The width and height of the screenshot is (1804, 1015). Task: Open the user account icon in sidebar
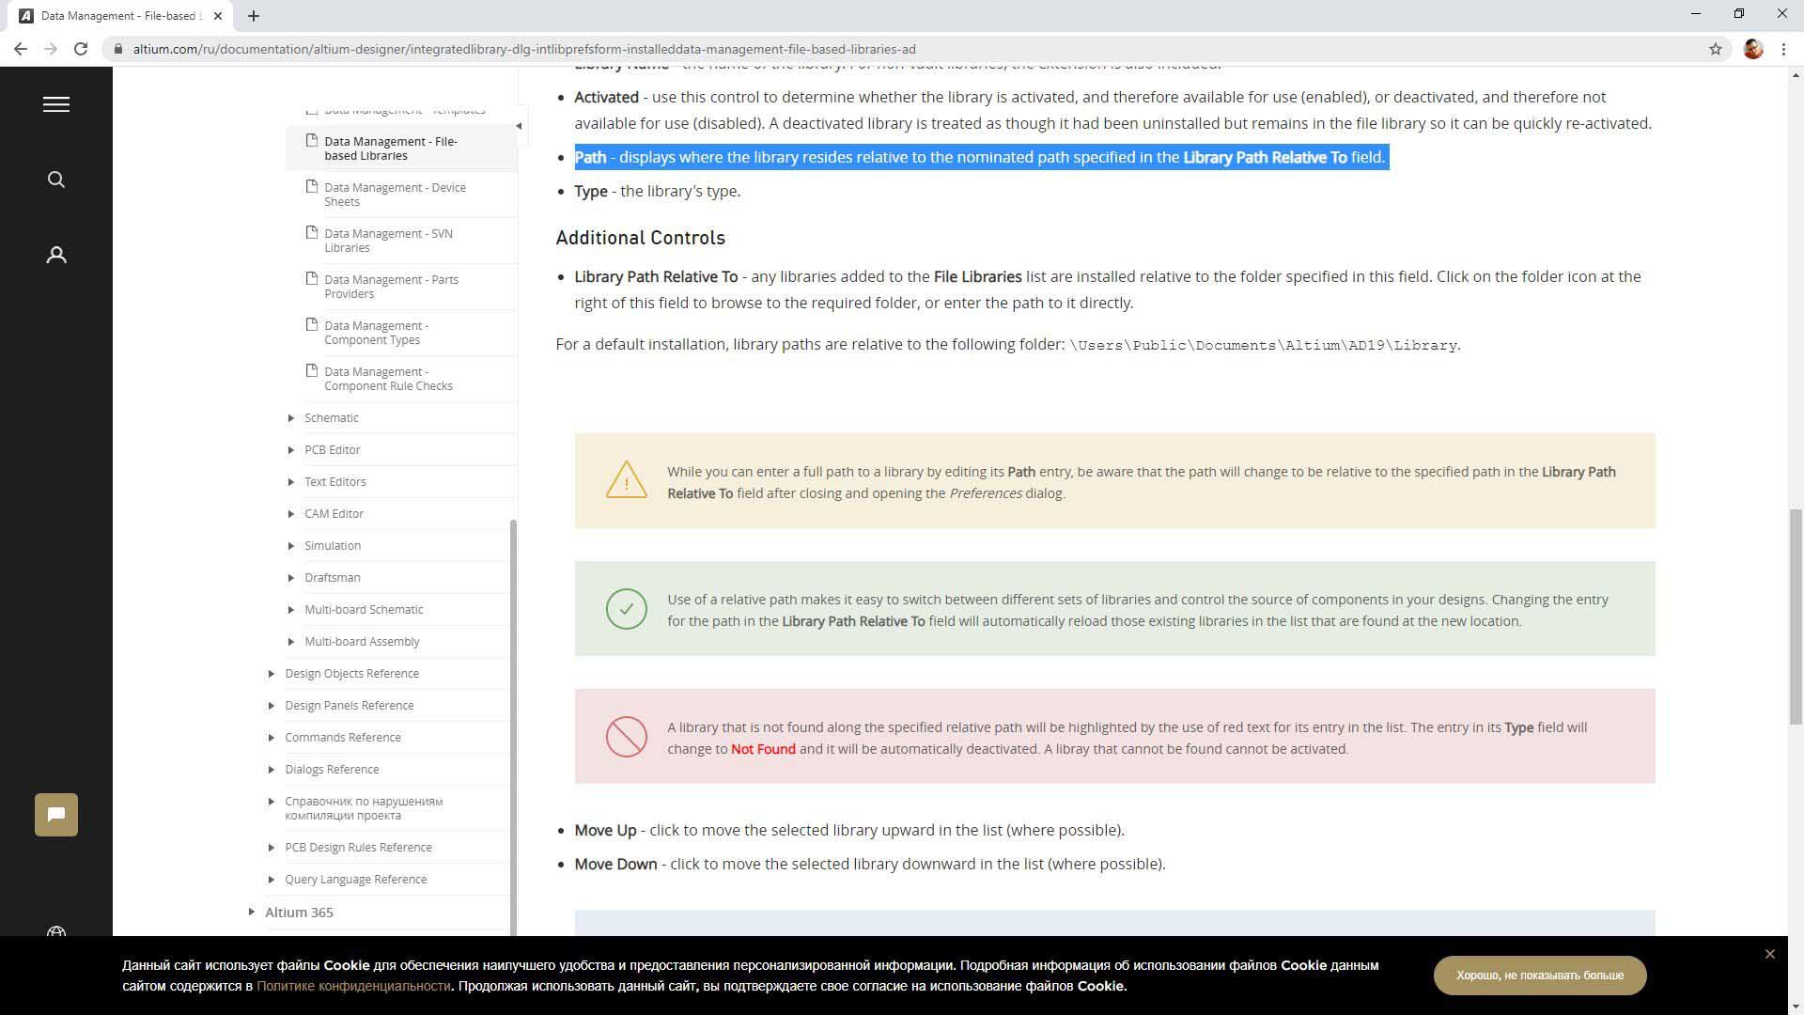(56, 255)
